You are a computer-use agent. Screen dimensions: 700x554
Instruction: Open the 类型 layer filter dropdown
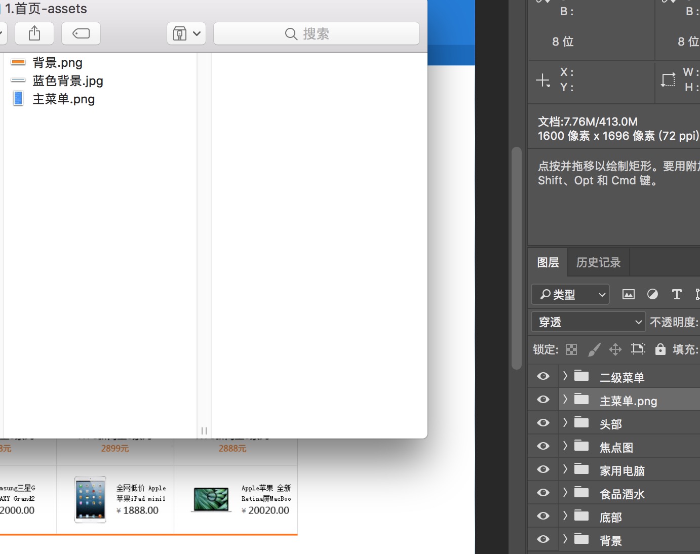[570, 294]
